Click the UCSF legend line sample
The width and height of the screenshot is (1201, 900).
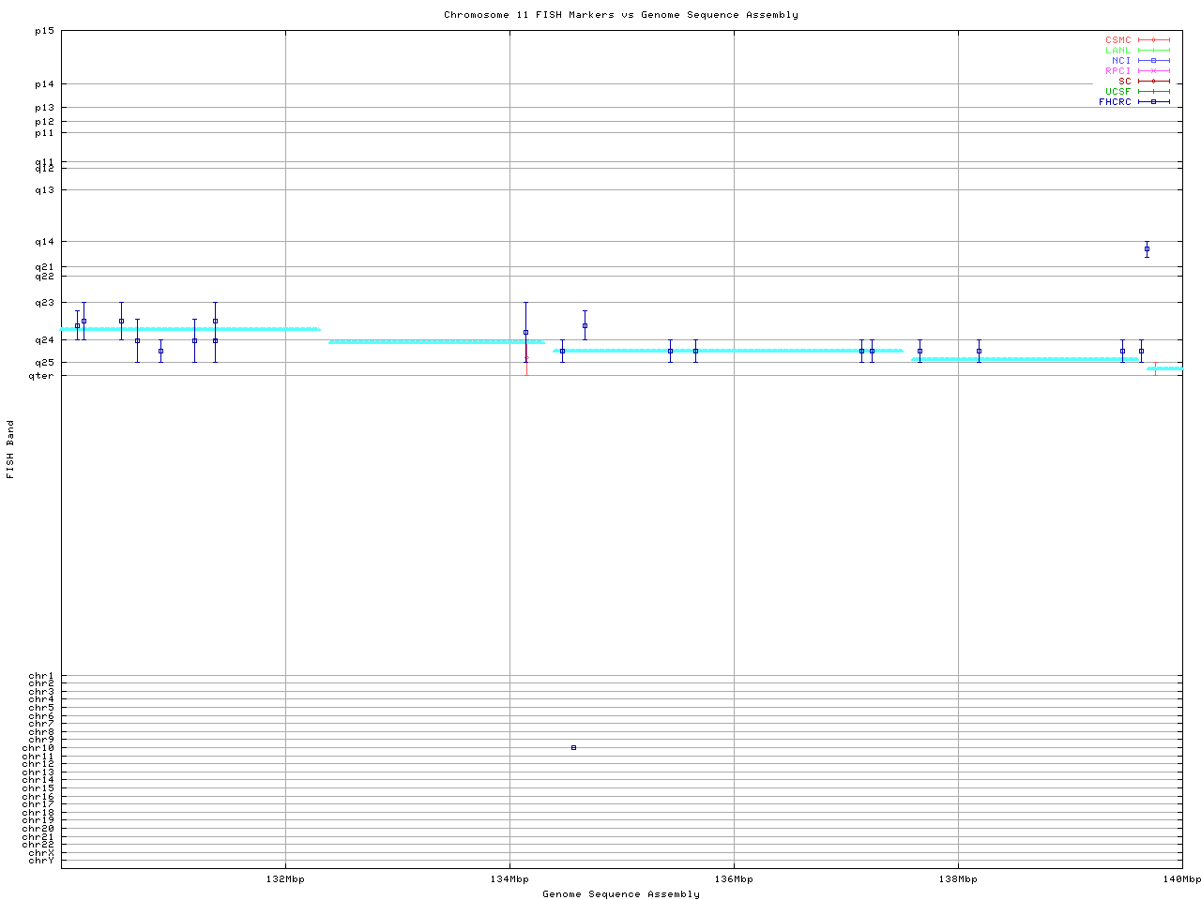point(1153,92)
